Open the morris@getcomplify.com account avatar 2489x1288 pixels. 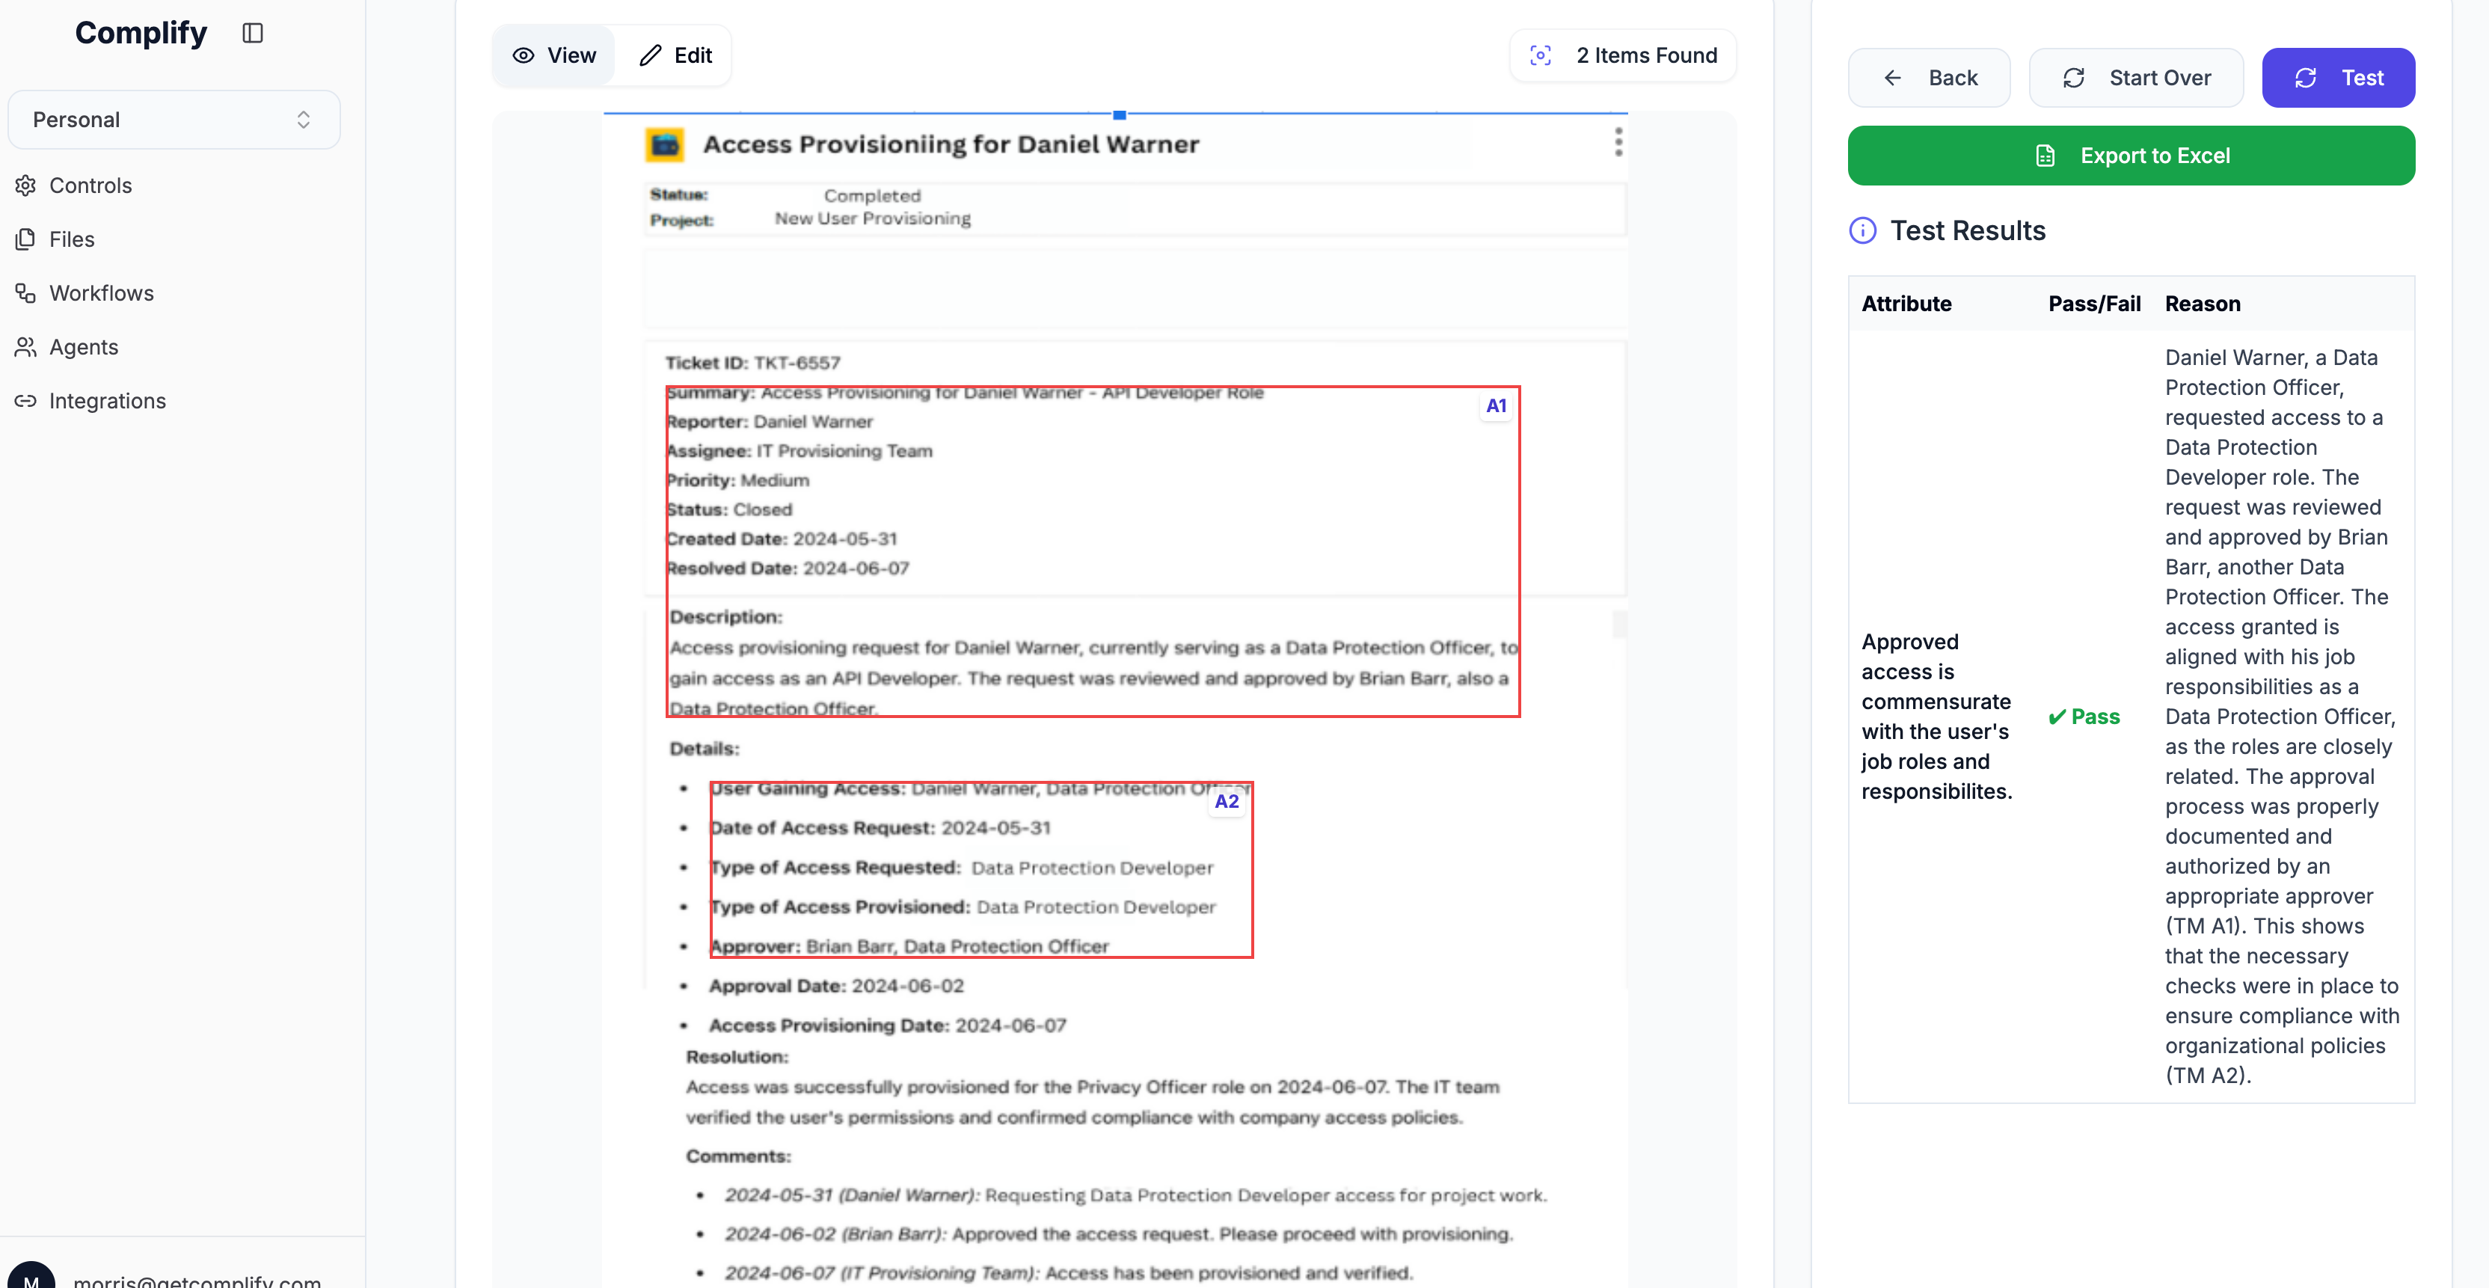click(31, 1278)
